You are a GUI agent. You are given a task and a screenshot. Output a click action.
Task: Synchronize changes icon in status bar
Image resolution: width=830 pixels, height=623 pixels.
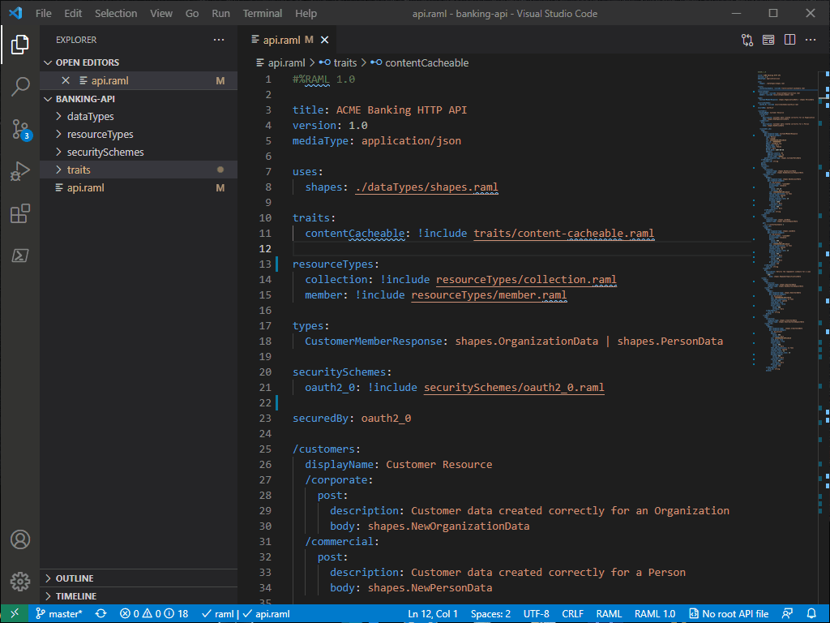101,613
